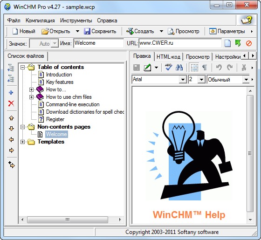Toggle the show borders dashed-box icon

point(194,68)
